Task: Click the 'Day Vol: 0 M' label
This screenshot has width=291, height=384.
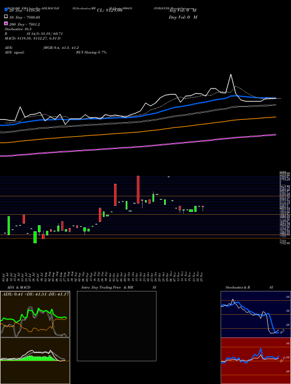Action: [183, 17]
